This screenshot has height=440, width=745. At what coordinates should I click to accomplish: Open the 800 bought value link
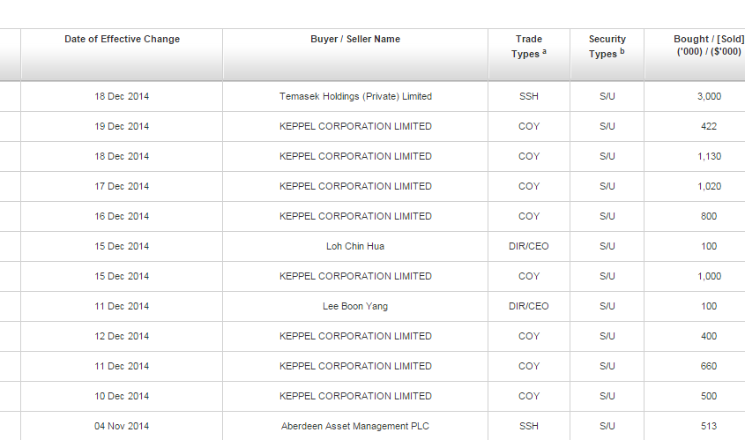pyautogui.click(x=709, y=216)
